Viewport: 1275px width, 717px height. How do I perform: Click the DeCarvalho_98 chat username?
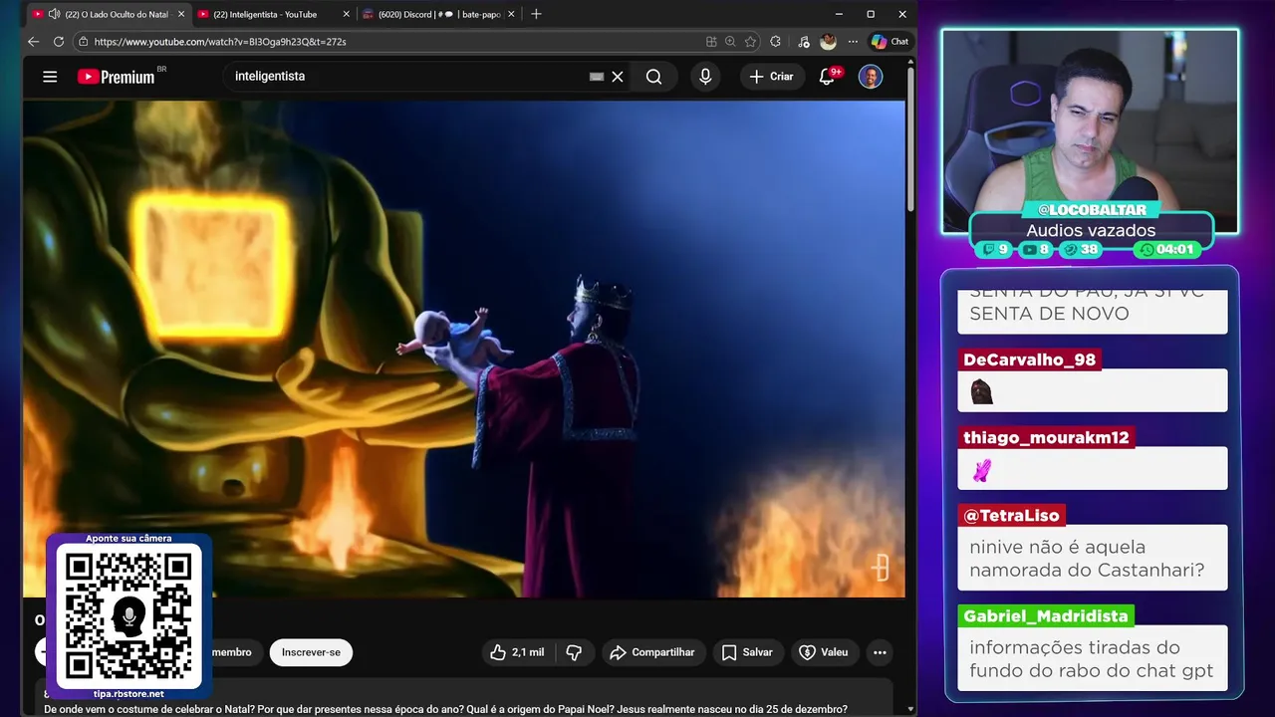pos(1029,359)
